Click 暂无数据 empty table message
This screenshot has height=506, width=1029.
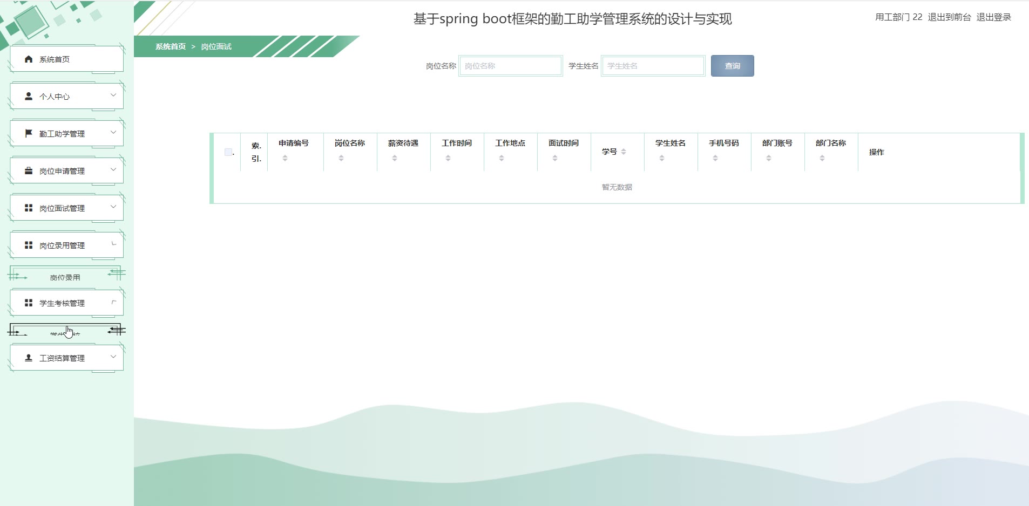(x=617, y=187)
